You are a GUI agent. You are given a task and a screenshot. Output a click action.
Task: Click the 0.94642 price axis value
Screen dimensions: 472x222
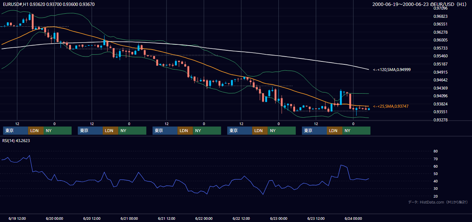tap(440, 80)
